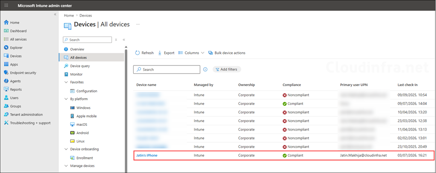
Task: Click the Devices breadcrumb link
Action: click(86, 16)
